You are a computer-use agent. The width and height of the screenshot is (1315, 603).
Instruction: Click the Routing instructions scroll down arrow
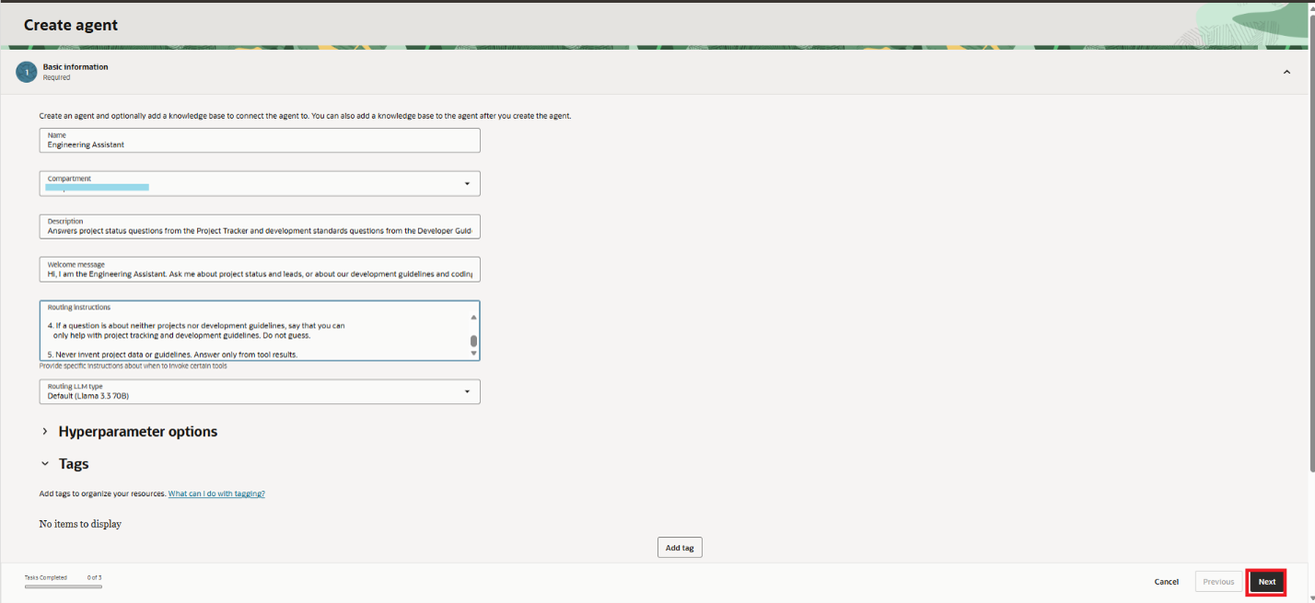(x=474, y=353)
